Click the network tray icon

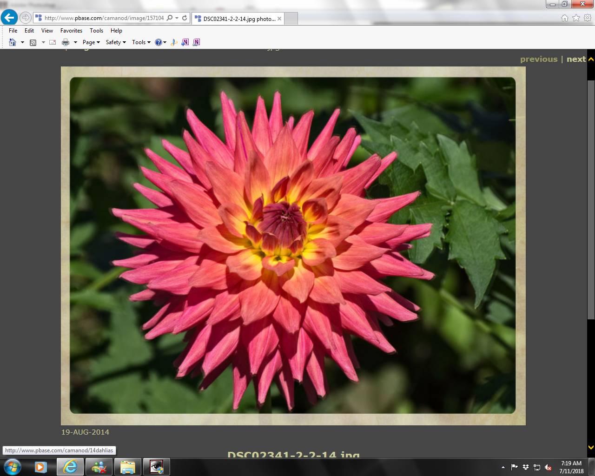point(537,467)
